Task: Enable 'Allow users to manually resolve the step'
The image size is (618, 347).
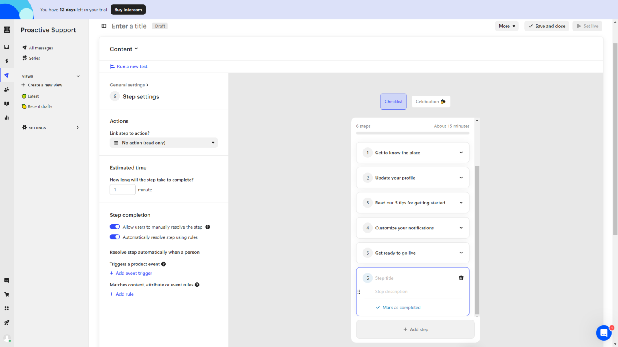Action: [115, 227]
